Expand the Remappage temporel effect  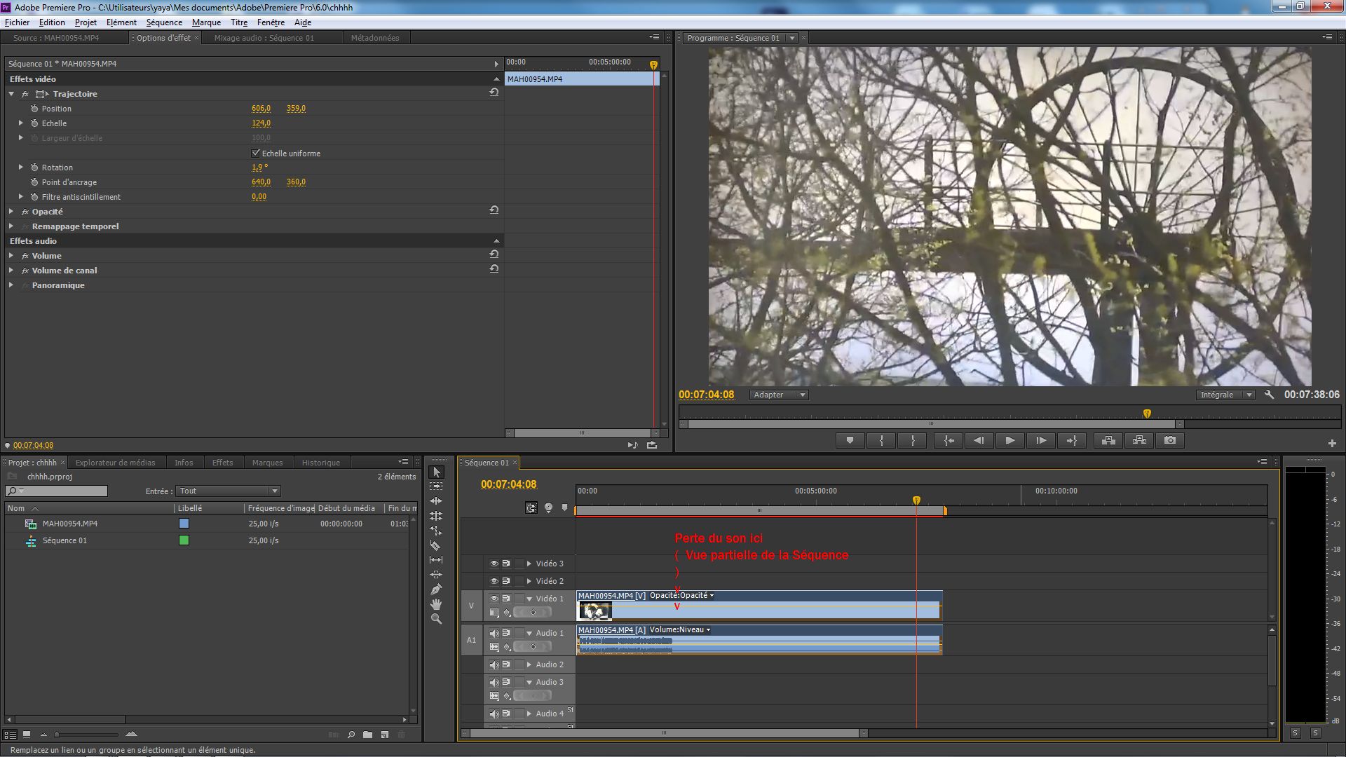click(11, 226)
